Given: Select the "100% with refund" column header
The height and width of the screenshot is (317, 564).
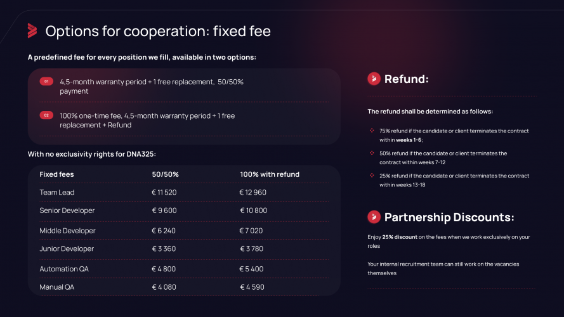Looking at the screenshot, I should pos(270,174).
